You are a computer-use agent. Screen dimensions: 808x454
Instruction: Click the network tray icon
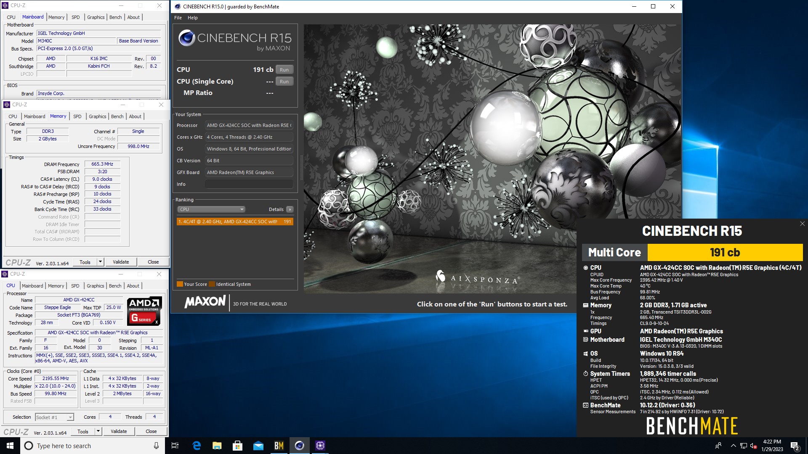pos(744,446)
